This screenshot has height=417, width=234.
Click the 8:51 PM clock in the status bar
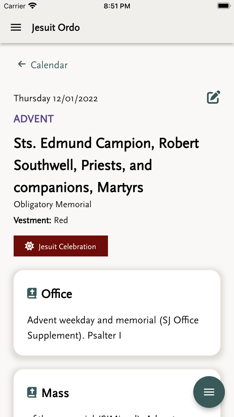pyautogui.click(x=117, y=5)
